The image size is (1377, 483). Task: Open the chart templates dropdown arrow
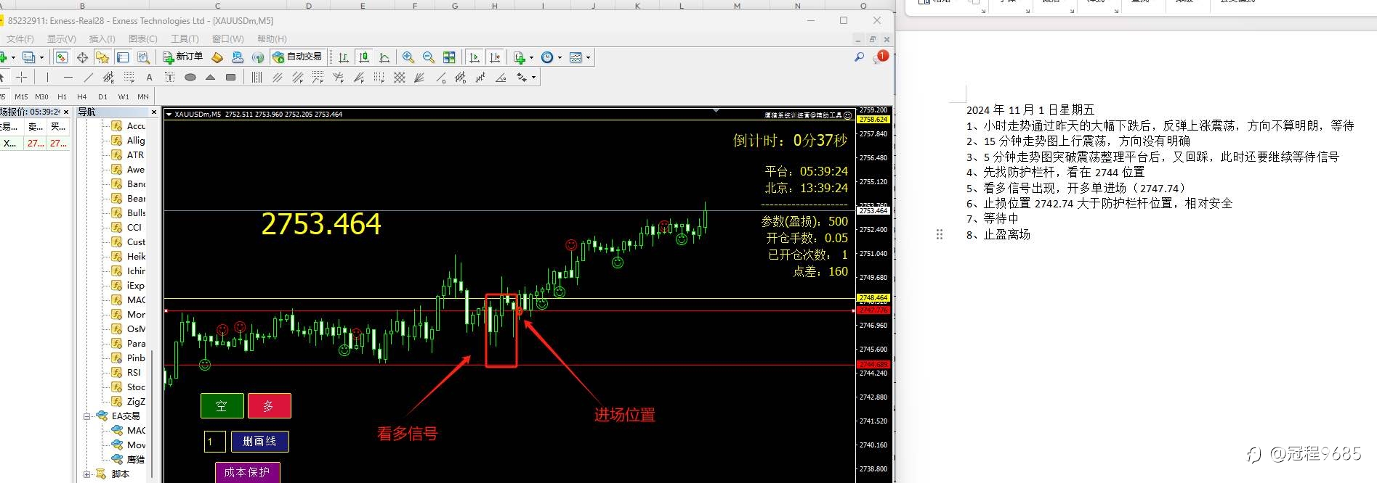click(x=588, y=57)
